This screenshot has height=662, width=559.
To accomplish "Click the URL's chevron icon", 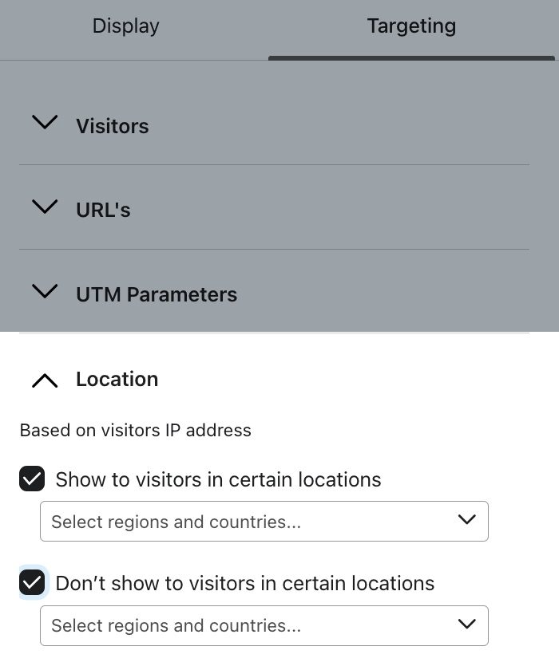I will click(x=45, y=207).
